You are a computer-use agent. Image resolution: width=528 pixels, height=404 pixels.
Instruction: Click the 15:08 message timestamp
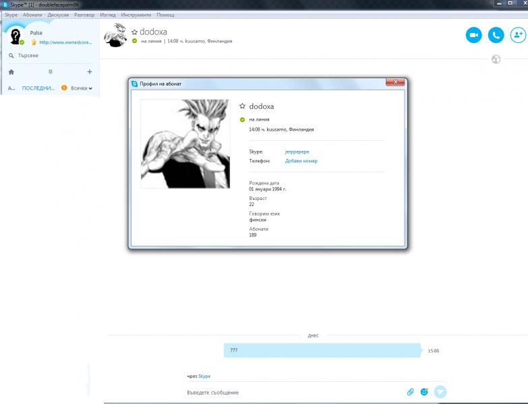click(x=433, y=351)
